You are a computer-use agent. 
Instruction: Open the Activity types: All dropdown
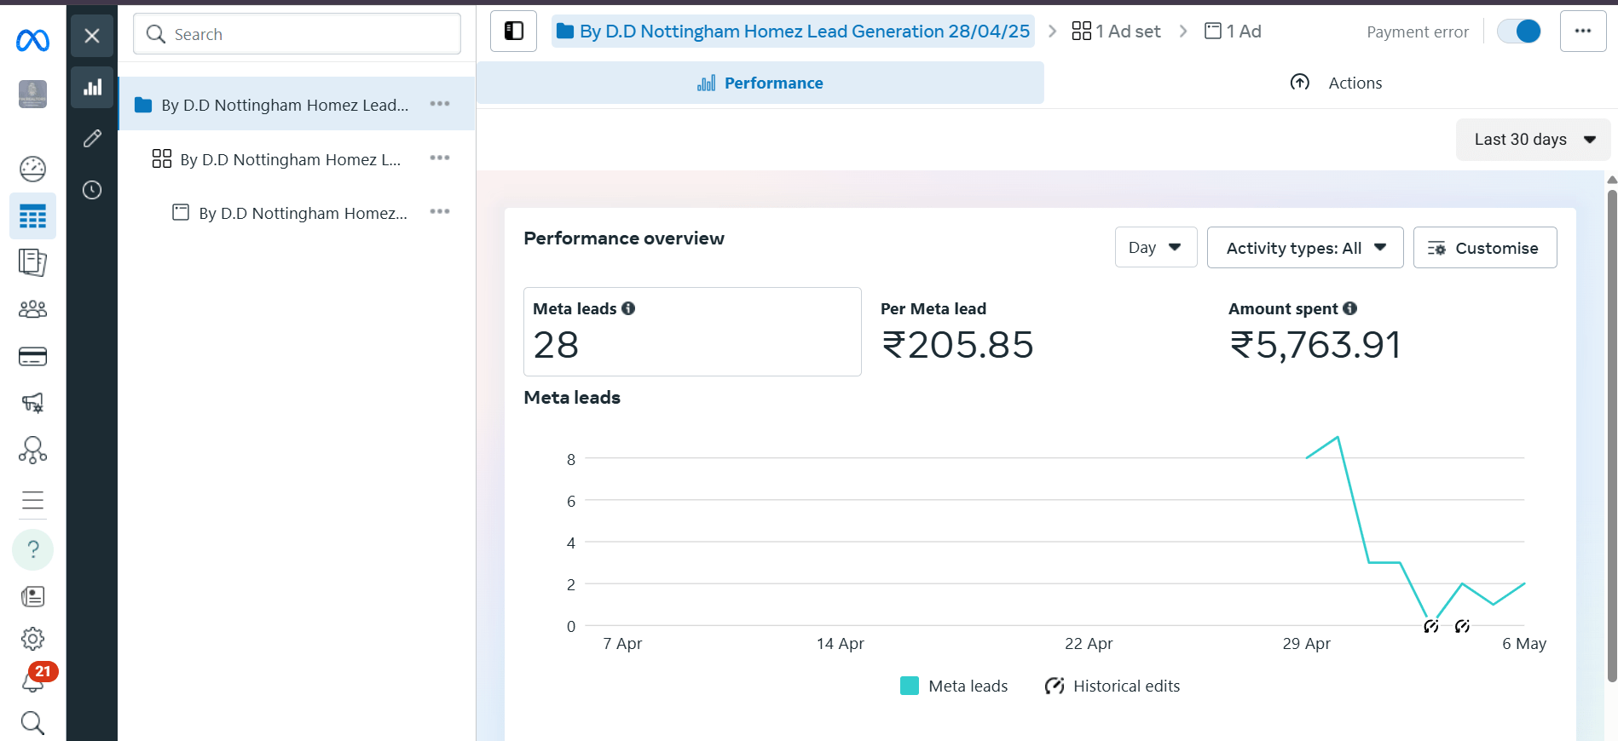click(1305, 247)
